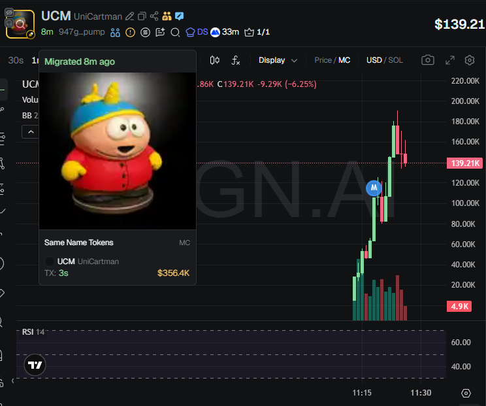The width and height of the screenshot is (486, 406).
Task: Switch chart to MC mode
Action: click(344, 60)
